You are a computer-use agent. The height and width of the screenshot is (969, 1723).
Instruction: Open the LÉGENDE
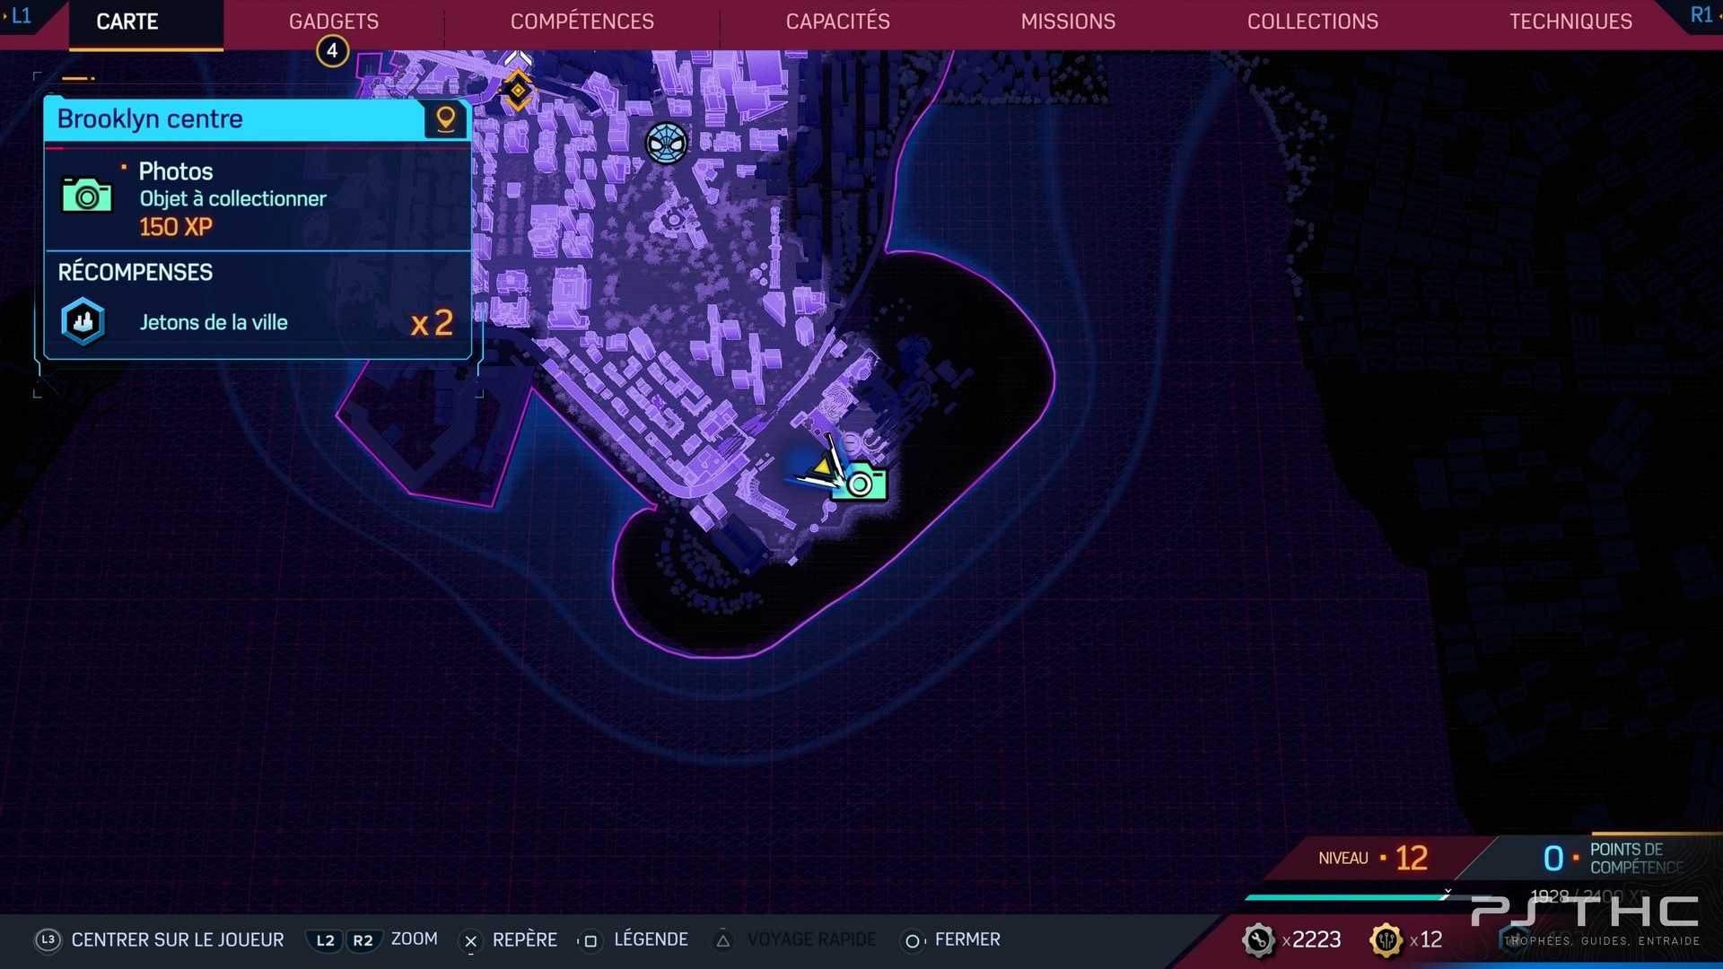click(652, 939)
